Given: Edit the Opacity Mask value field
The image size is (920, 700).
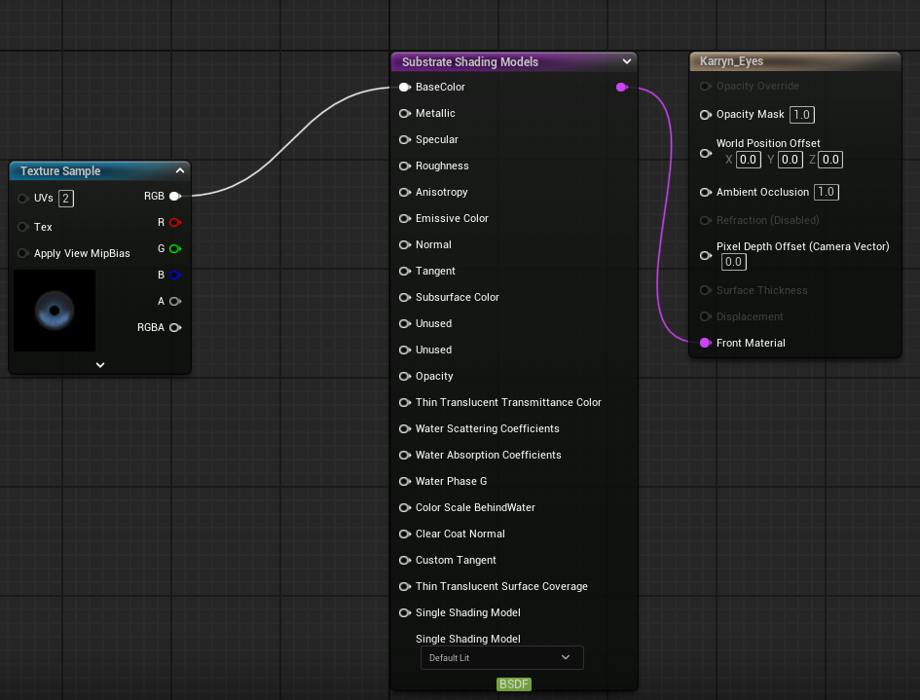Looking at the screenshot, I should pos(801,115).
